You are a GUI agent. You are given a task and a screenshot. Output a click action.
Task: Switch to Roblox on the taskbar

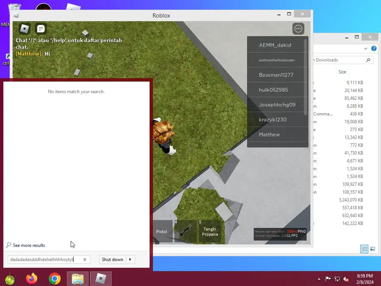[101, 279]
